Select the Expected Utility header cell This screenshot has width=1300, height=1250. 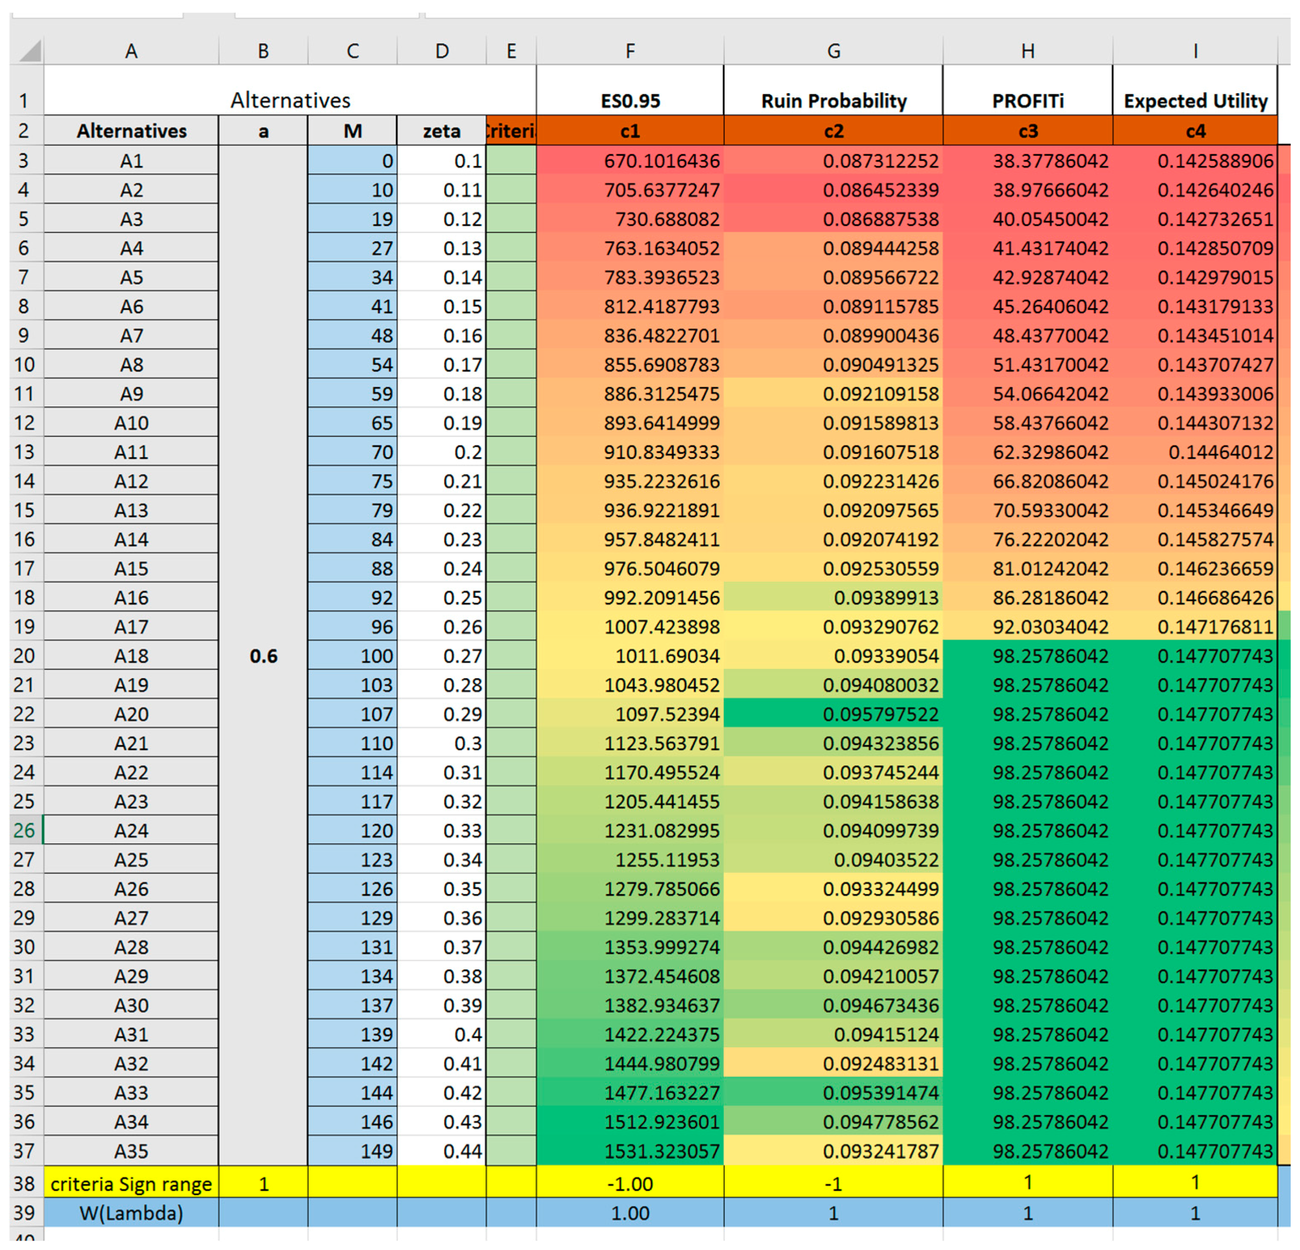coord(1195,101)
